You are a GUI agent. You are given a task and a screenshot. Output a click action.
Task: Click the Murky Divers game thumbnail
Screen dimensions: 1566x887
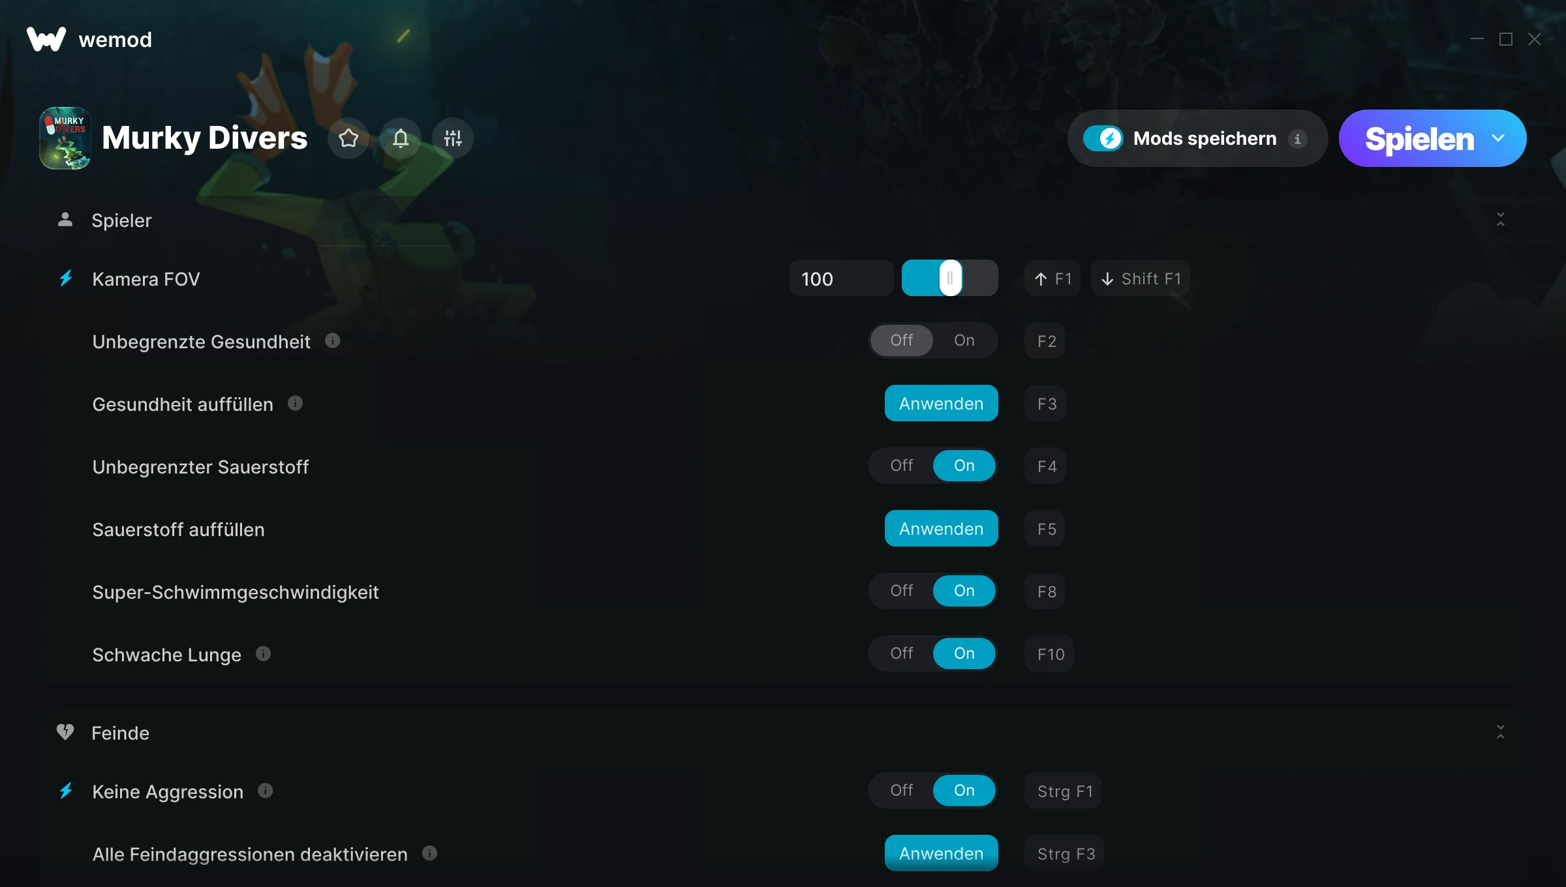tap(65, 138)
